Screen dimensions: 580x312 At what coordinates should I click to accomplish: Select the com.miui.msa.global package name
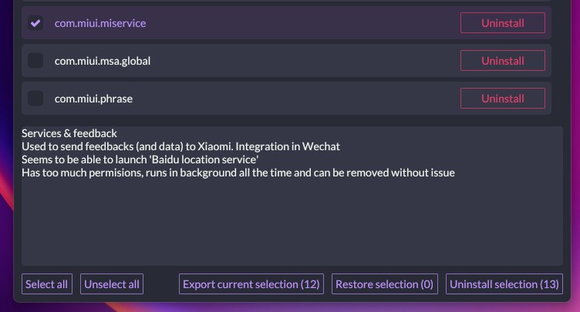coord(103,61)
